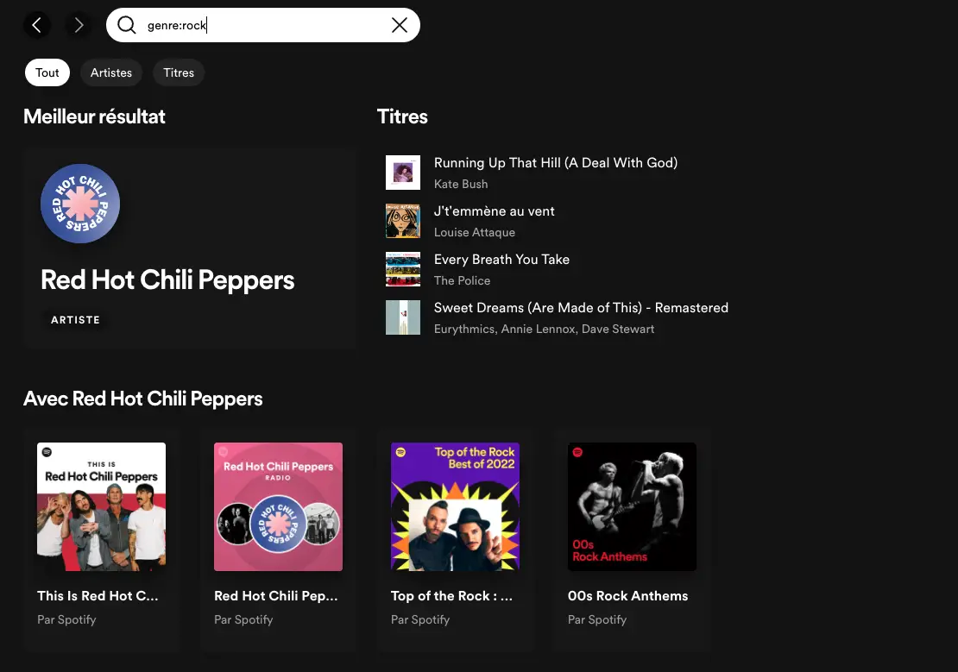Screen dimensions: 958x672
Task: Click Par Spotify under 00s Rock Anthems
Action: [597, 619]
